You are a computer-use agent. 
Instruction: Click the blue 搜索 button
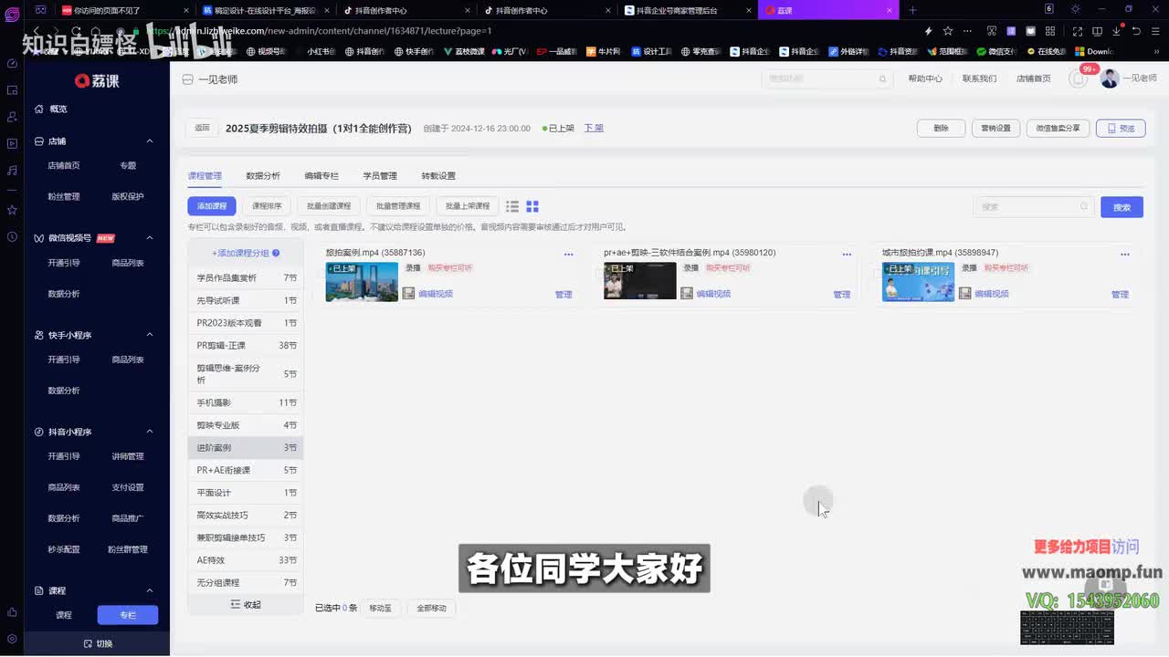(x=1122, y=207)
